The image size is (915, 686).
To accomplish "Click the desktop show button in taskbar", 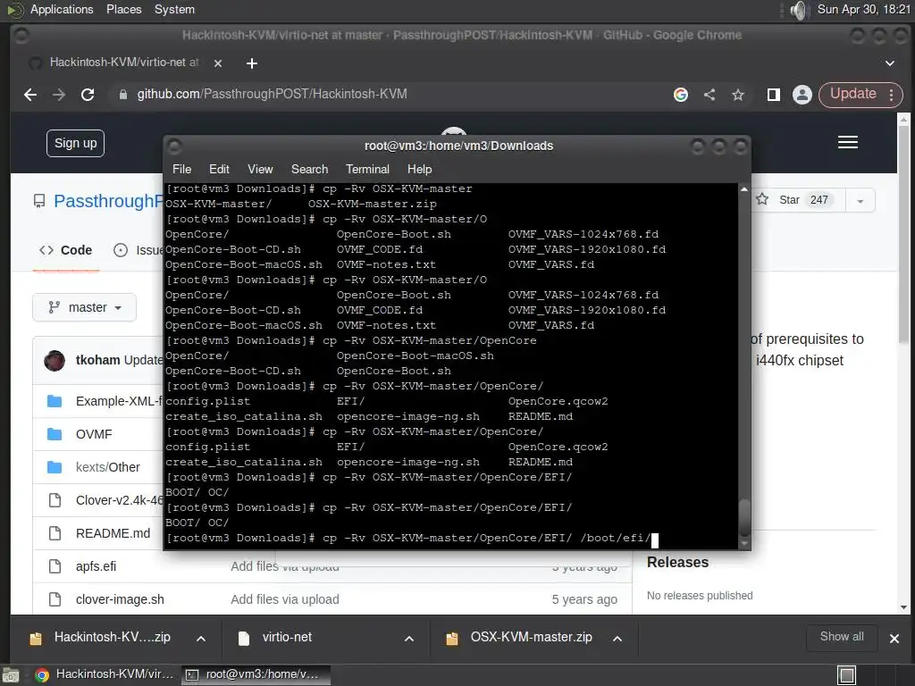I will (11, 675).
